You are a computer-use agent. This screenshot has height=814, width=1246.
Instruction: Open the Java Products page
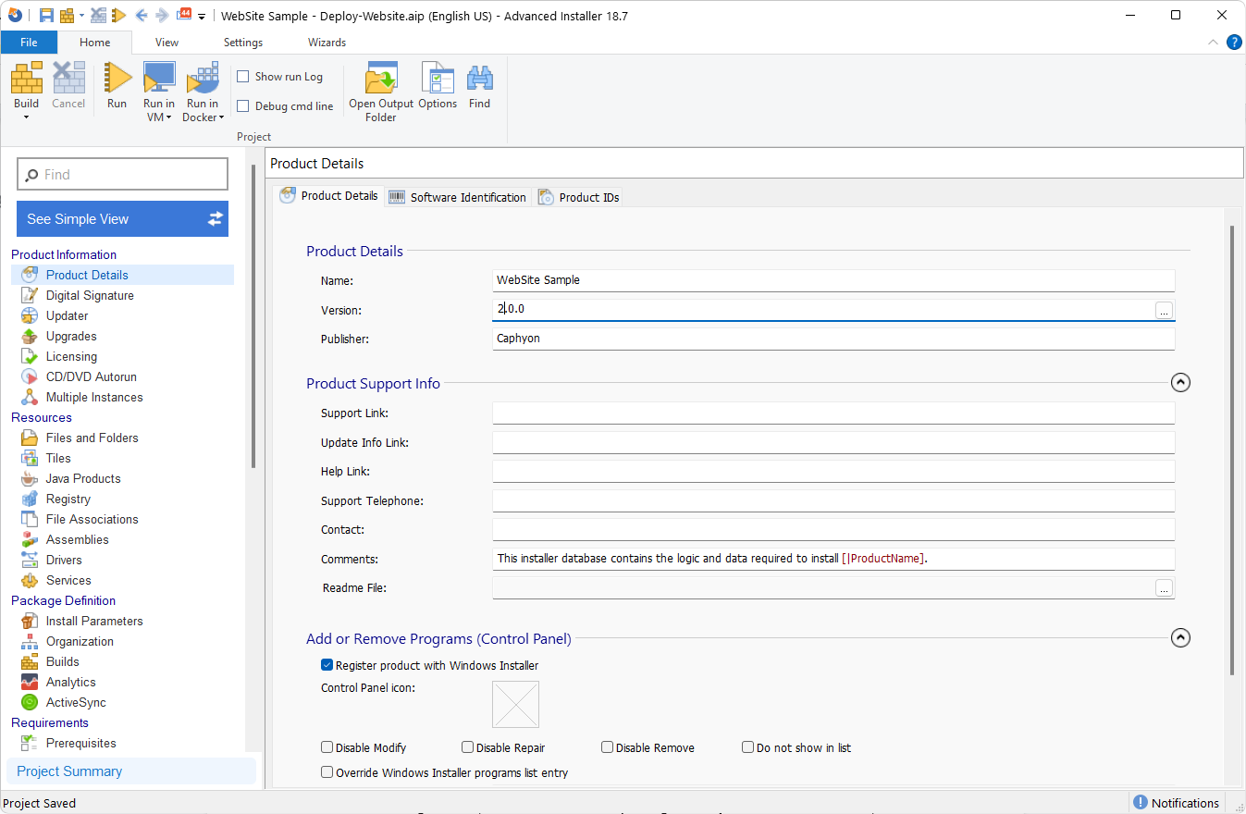[x=83, y=478]
